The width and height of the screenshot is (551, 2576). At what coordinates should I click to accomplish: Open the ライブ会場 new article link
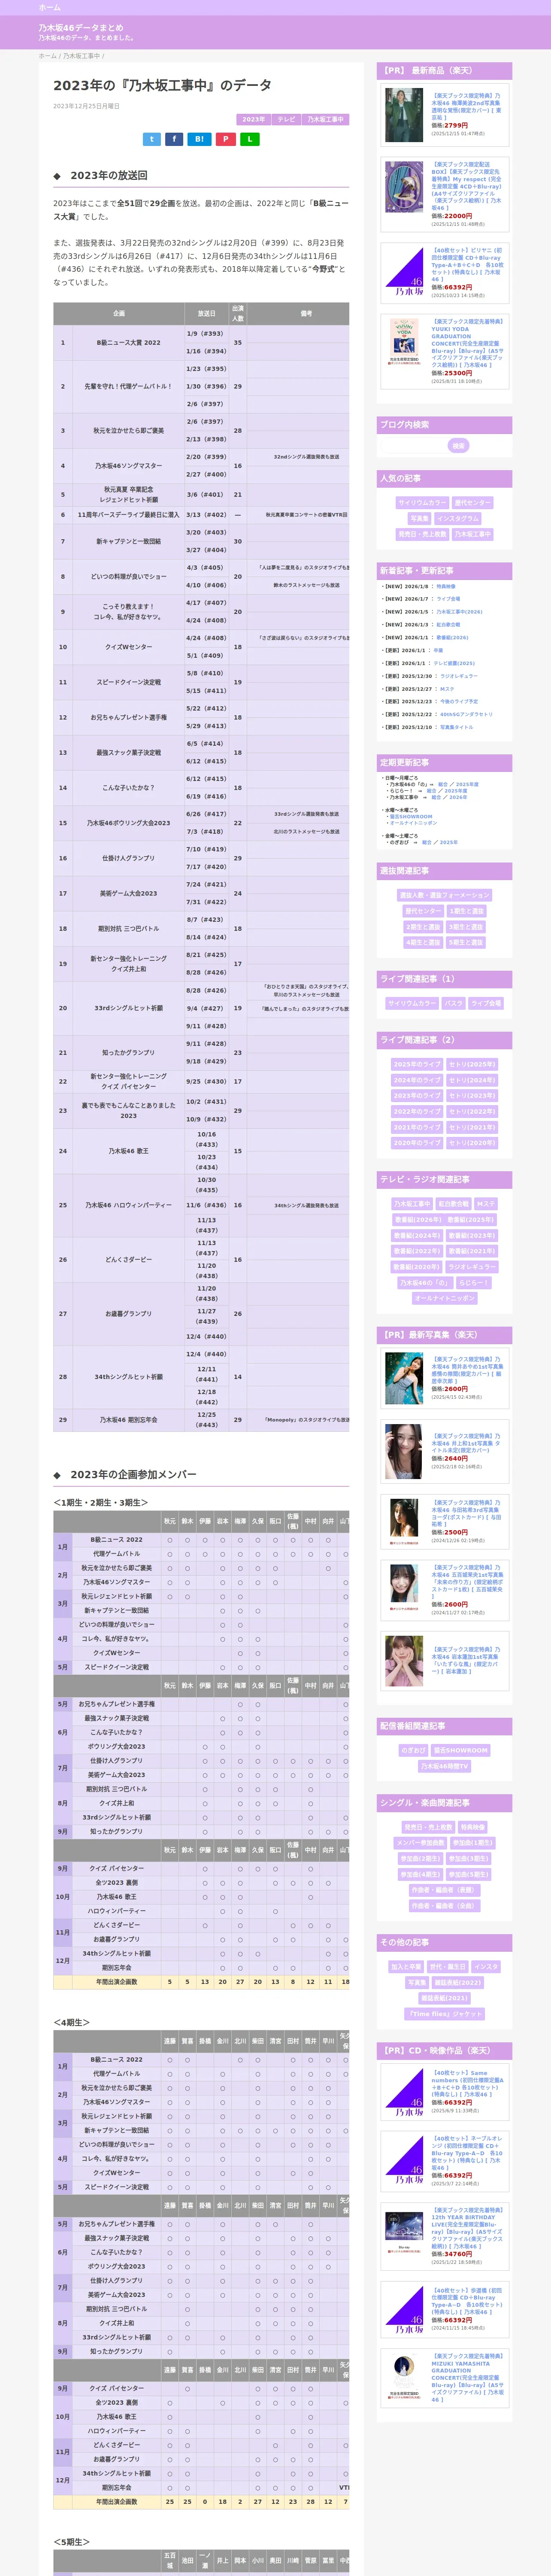pyautogui.click(x=448, y=599)
